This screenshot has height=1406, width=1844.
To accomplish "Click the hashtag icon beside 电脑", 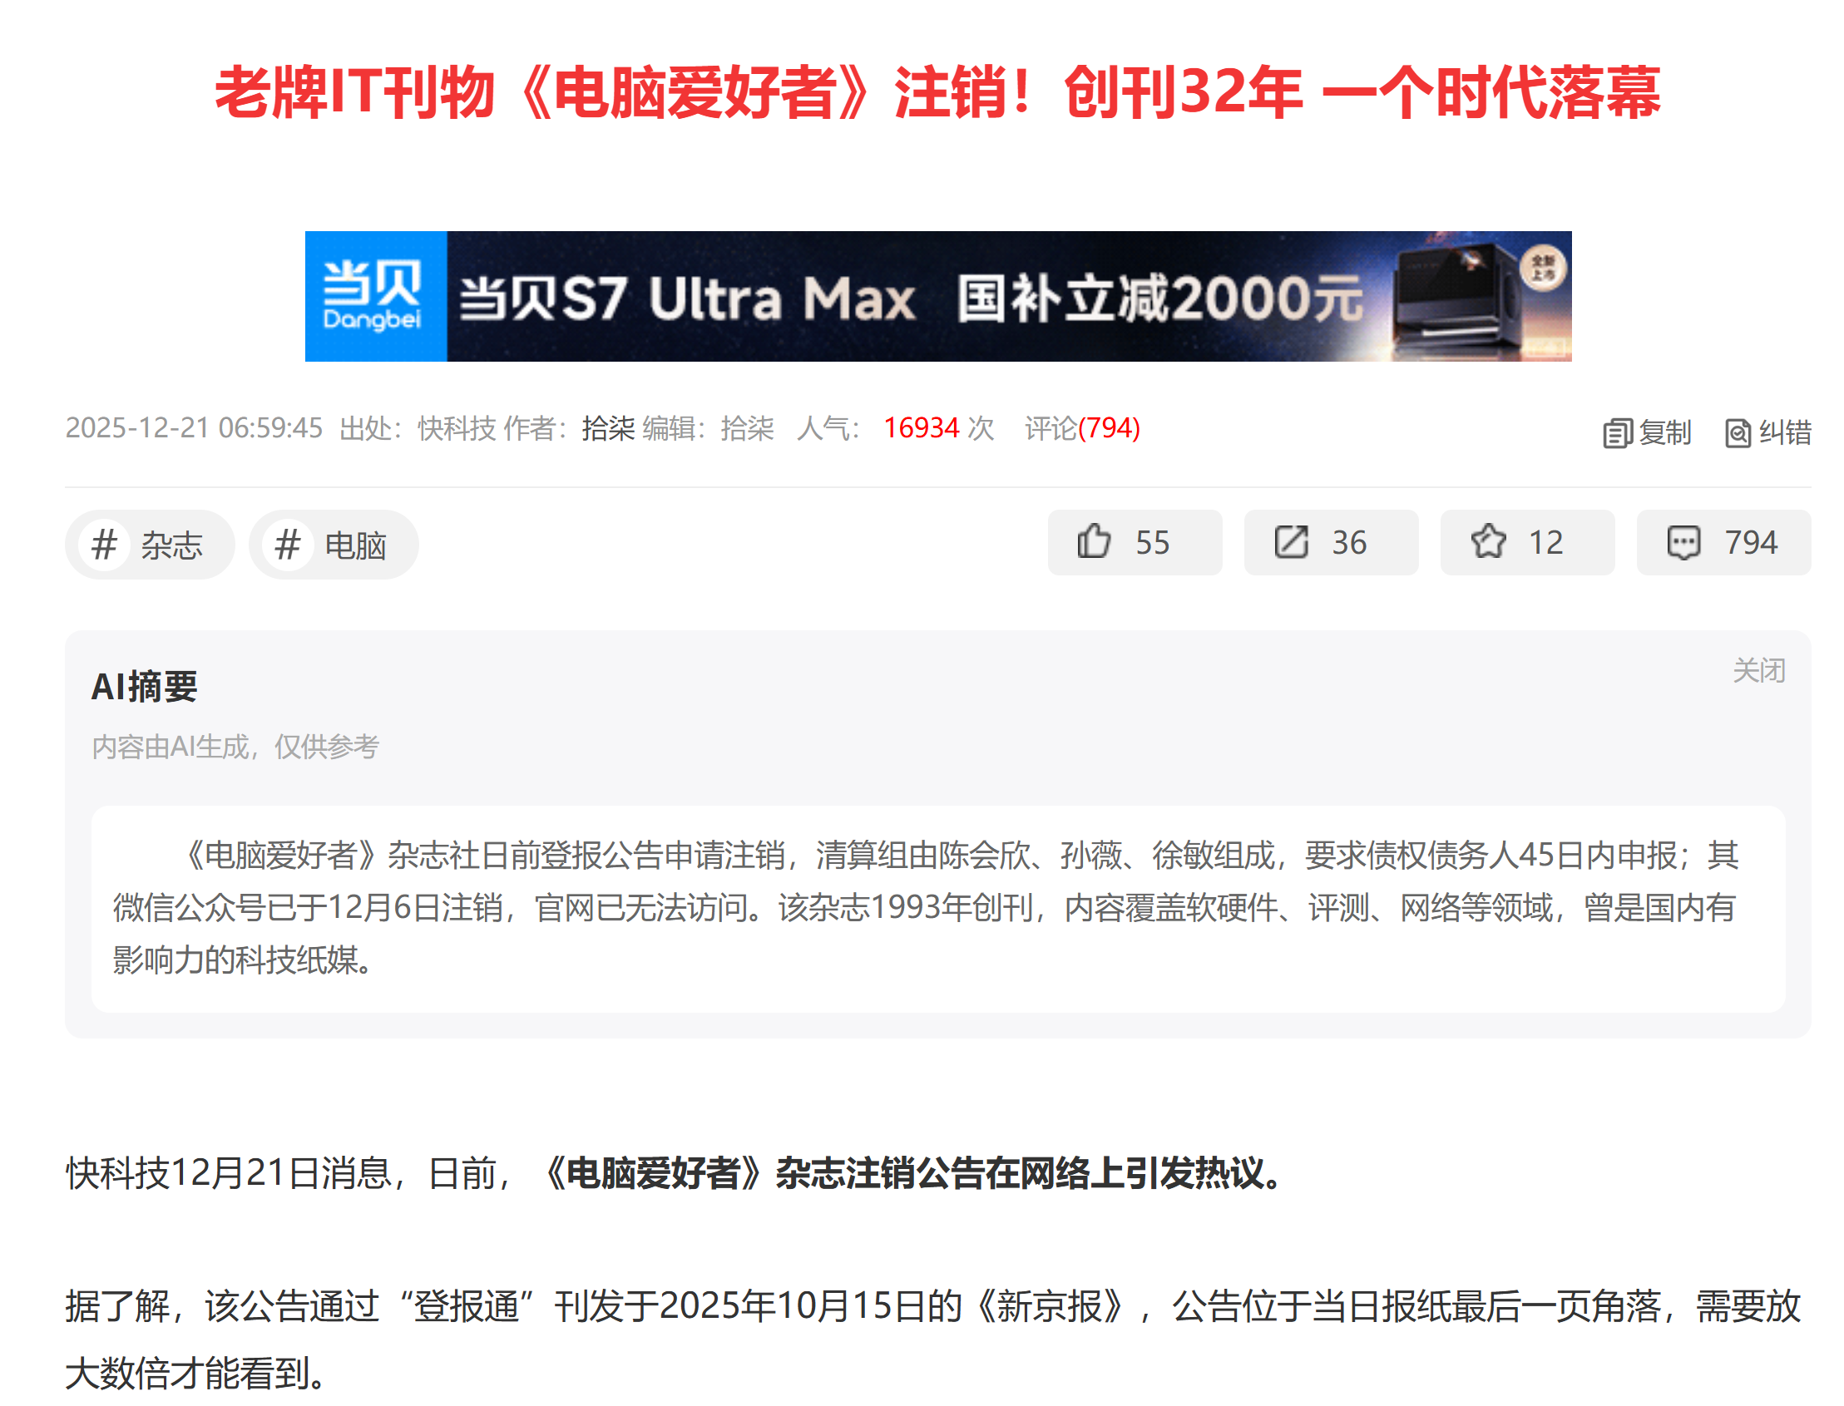I will [288, 545].
